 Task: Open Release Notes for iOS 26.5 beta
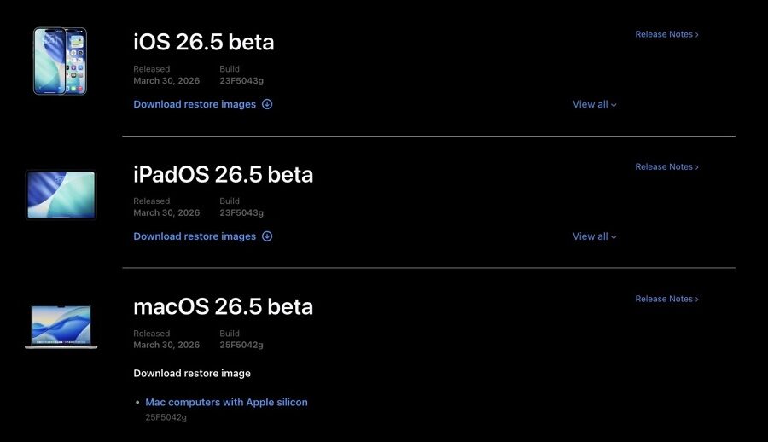tap(666, 34)
